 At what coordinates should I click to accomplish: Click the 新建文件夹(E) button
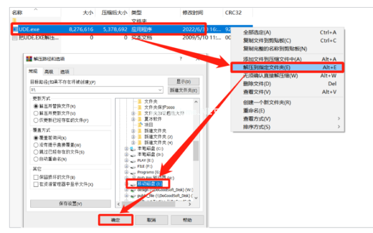coord(183,90)
